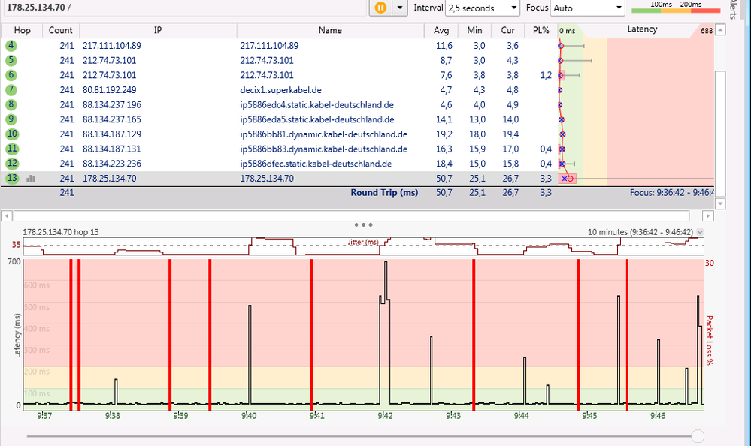Viewport: 751px width, 446px height.
Task: Click the target address field 178.25.134.70
Action: tap(185, 8)
